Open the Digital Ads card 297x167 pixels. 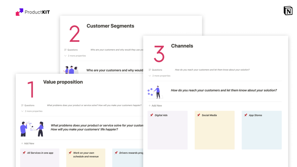(x=168, y=132)
